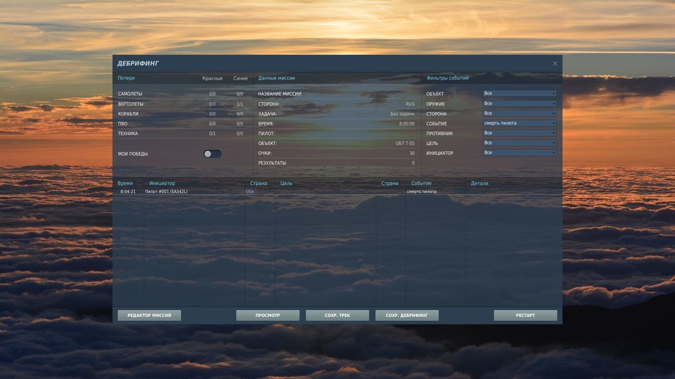The image size is (675, 379).
Task: Close the debriefing window
Action: pos(555,63)
